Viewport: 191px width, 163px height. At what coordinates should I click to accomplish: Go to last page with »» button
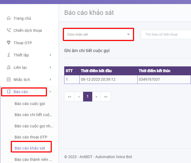(x=105, y=97)
